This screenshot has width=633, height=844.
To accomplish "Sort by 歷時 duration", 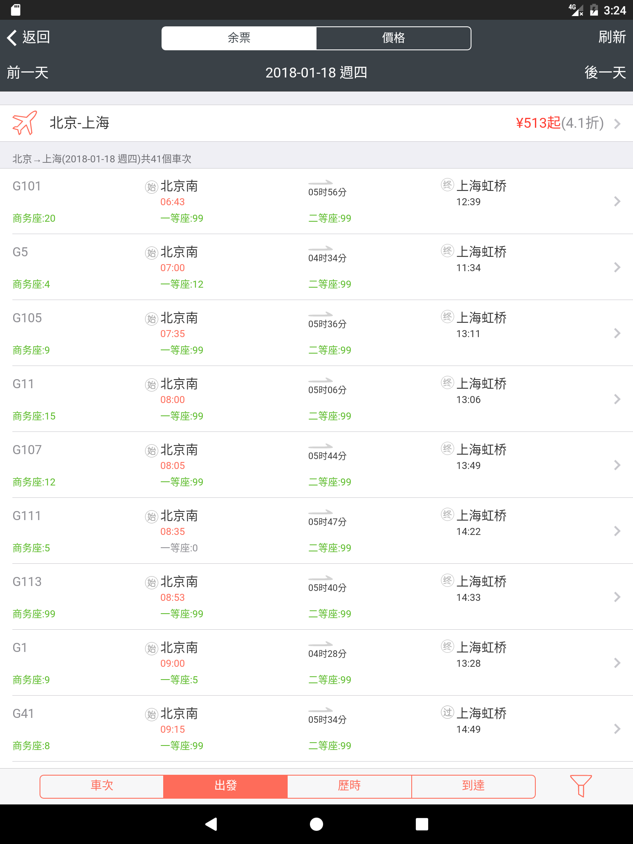I will click(349, 786).
